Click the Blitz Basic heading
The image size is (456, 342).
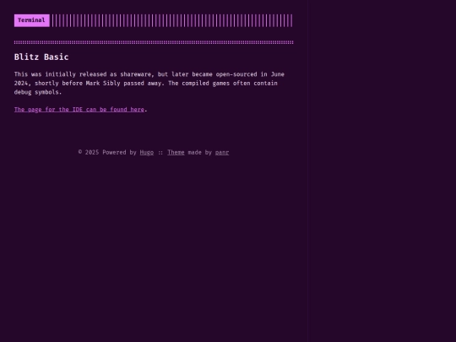[x=41, y=57]
